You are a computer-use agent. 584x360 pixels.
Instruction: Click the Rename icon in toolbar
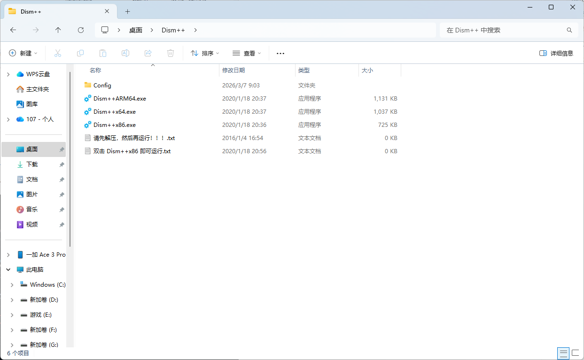click(x=125, y=54)
